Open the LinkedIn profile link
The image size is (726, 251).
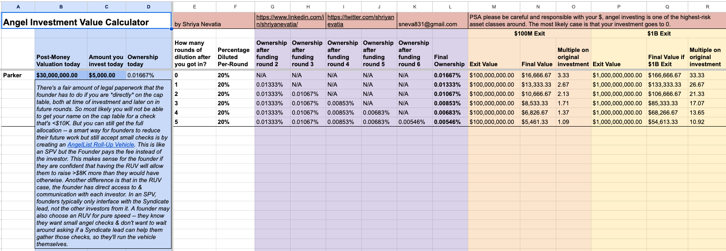click(290, 20)
